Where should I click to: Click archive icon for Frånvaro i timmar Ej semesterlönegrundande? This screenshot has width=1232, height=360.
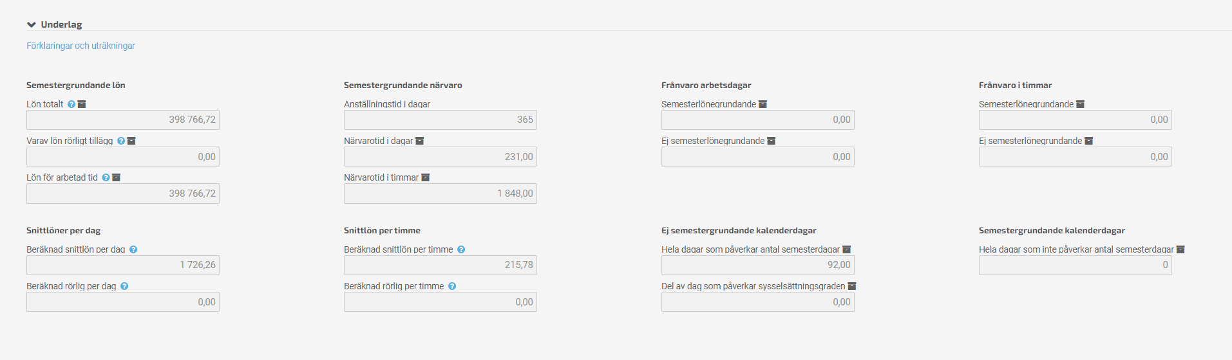pos(1089,141)
